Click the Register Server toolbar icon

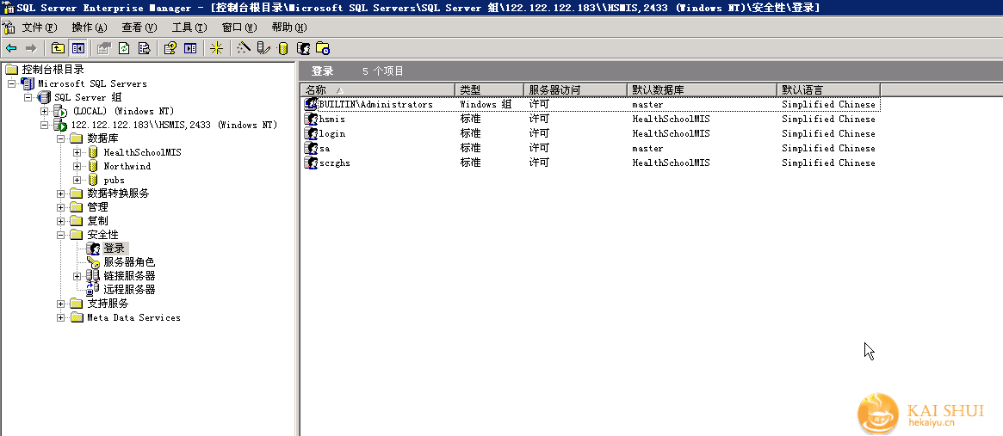point(263,48)
